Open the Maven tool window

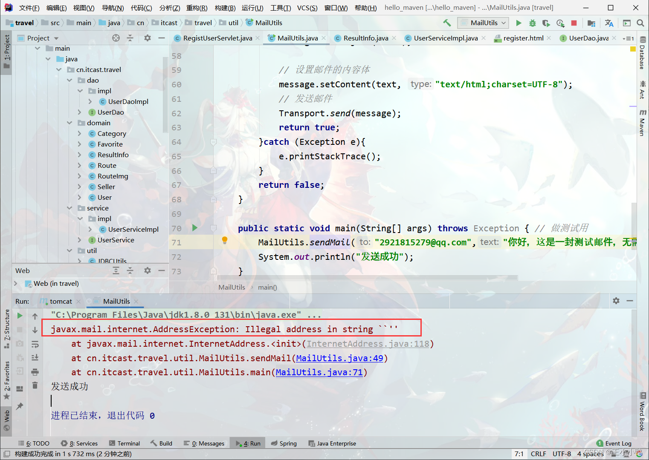coord(643,123)
